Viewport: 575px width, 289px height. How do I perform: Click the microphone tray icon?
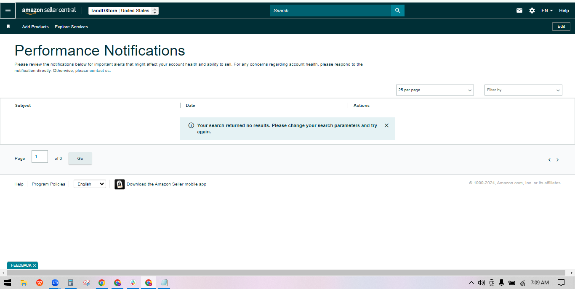tap(501, 283)
